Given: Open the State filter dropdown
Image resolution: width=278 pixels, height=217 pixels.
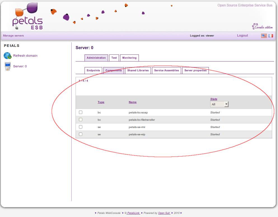Looking at the screenshot, I should [x=219, y=104].
